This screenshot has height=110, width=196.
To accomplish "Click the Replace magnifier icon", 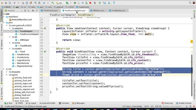I will tap(39, 3).
